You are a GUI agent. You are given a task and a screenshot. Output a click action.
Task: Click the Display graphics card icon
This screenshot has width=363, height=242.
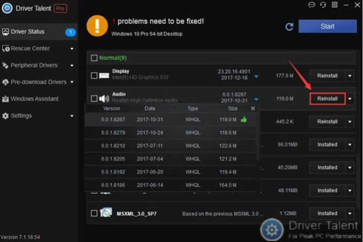point(104,76)
